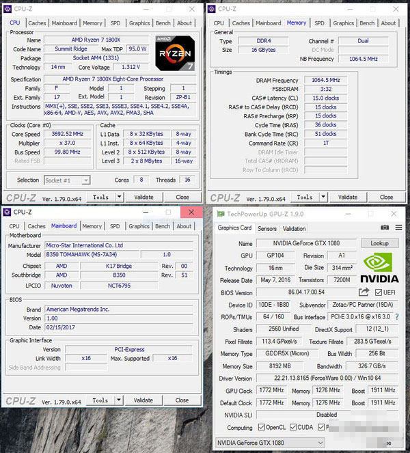The width and height of the screenshot is (410, 453).
Task: Open Tools dropdown arrow in Mainboard window
Action: tap(118, 400)
